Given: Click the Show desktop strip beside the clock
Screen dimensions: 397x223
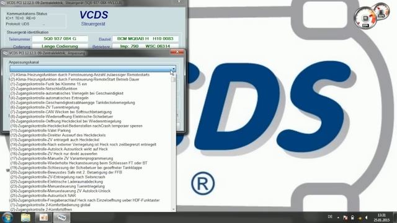Looking at the screenshot, I should [x=395, y=217].
